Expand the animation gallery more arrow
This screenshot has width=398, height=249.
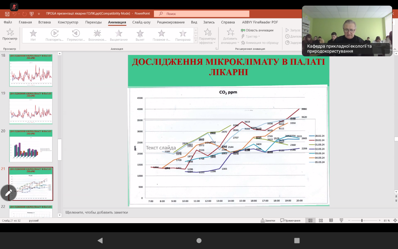(x=196, y=40)
